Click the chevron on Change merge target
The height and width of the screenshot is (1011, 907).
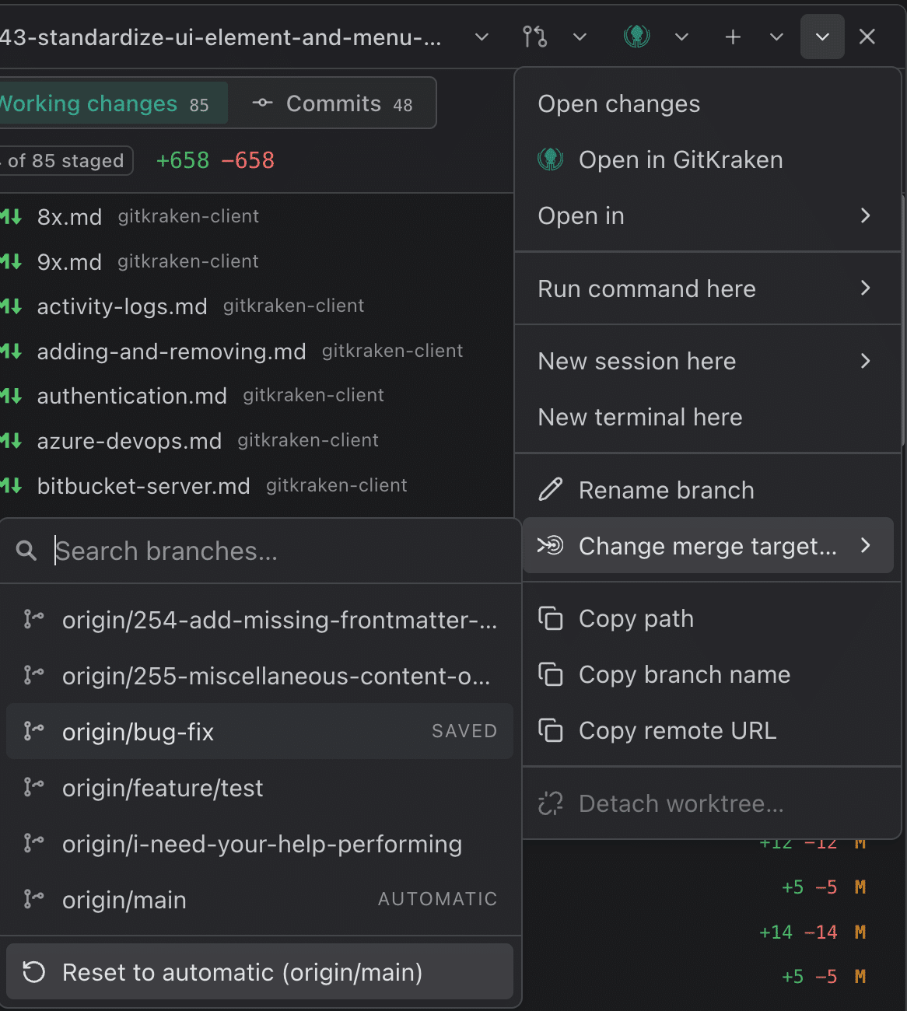point(865,545)
